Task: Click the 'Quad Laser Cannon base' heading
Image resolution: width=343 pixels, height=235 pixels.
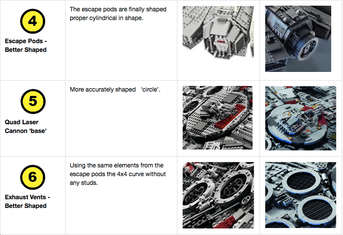Action: coord(26,126)
